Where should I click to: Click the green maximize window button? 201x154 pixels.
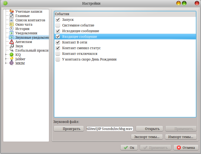[184, 3]
